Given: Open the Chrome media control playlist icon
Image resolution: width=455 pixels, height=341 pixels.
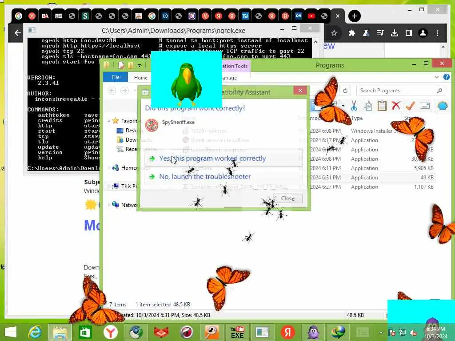Looking at the screenshot, I should 380,33.
